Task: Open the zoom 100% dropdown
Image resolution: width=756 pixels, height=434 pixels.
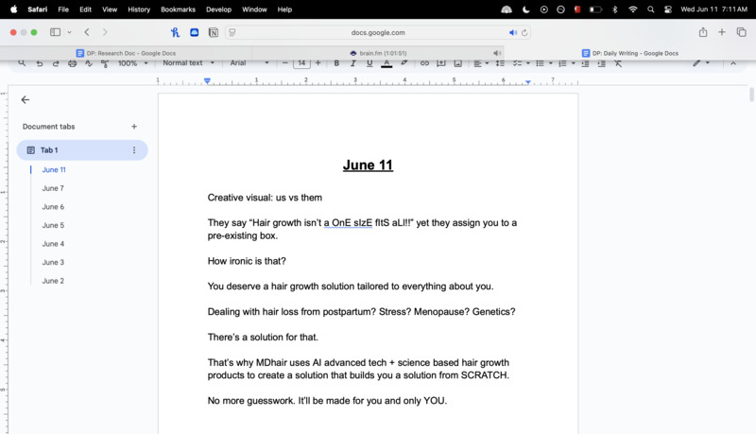Action: tap(132, 63)
